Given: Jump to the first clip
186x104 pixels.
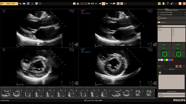Looking at the screenshot, I should (x=89, y=4).
